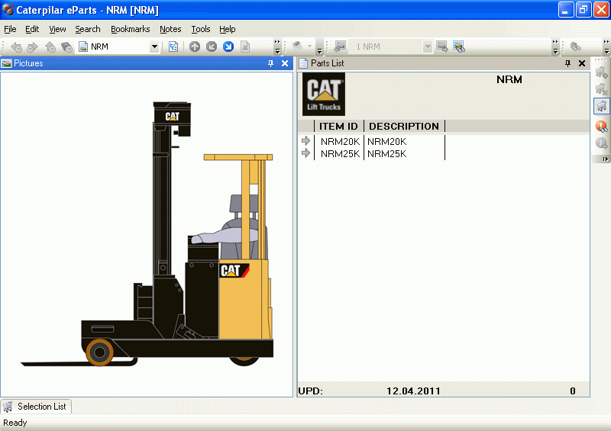Image resolution: width=611 pixels, height=431 pixels.
Task: Expand the first toolbar overflow chevron
Action: tap(277, 47)
